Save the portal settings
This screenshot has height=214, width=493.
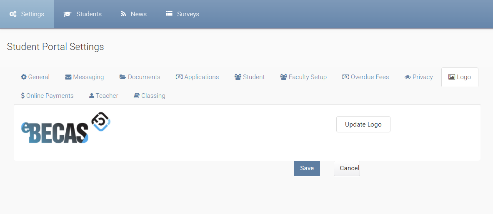pyautogui.click(x=307, y=169)
